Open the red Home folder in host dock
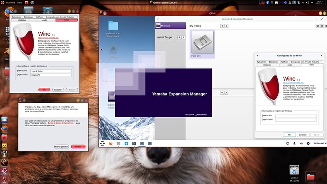 point(4,137)
